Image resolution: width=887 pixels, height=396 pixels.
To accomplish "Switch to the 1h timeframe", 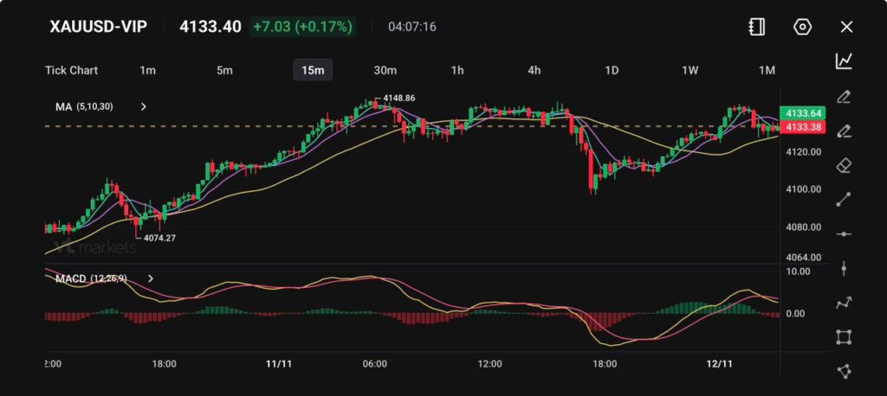I will [x=457, y=70].
